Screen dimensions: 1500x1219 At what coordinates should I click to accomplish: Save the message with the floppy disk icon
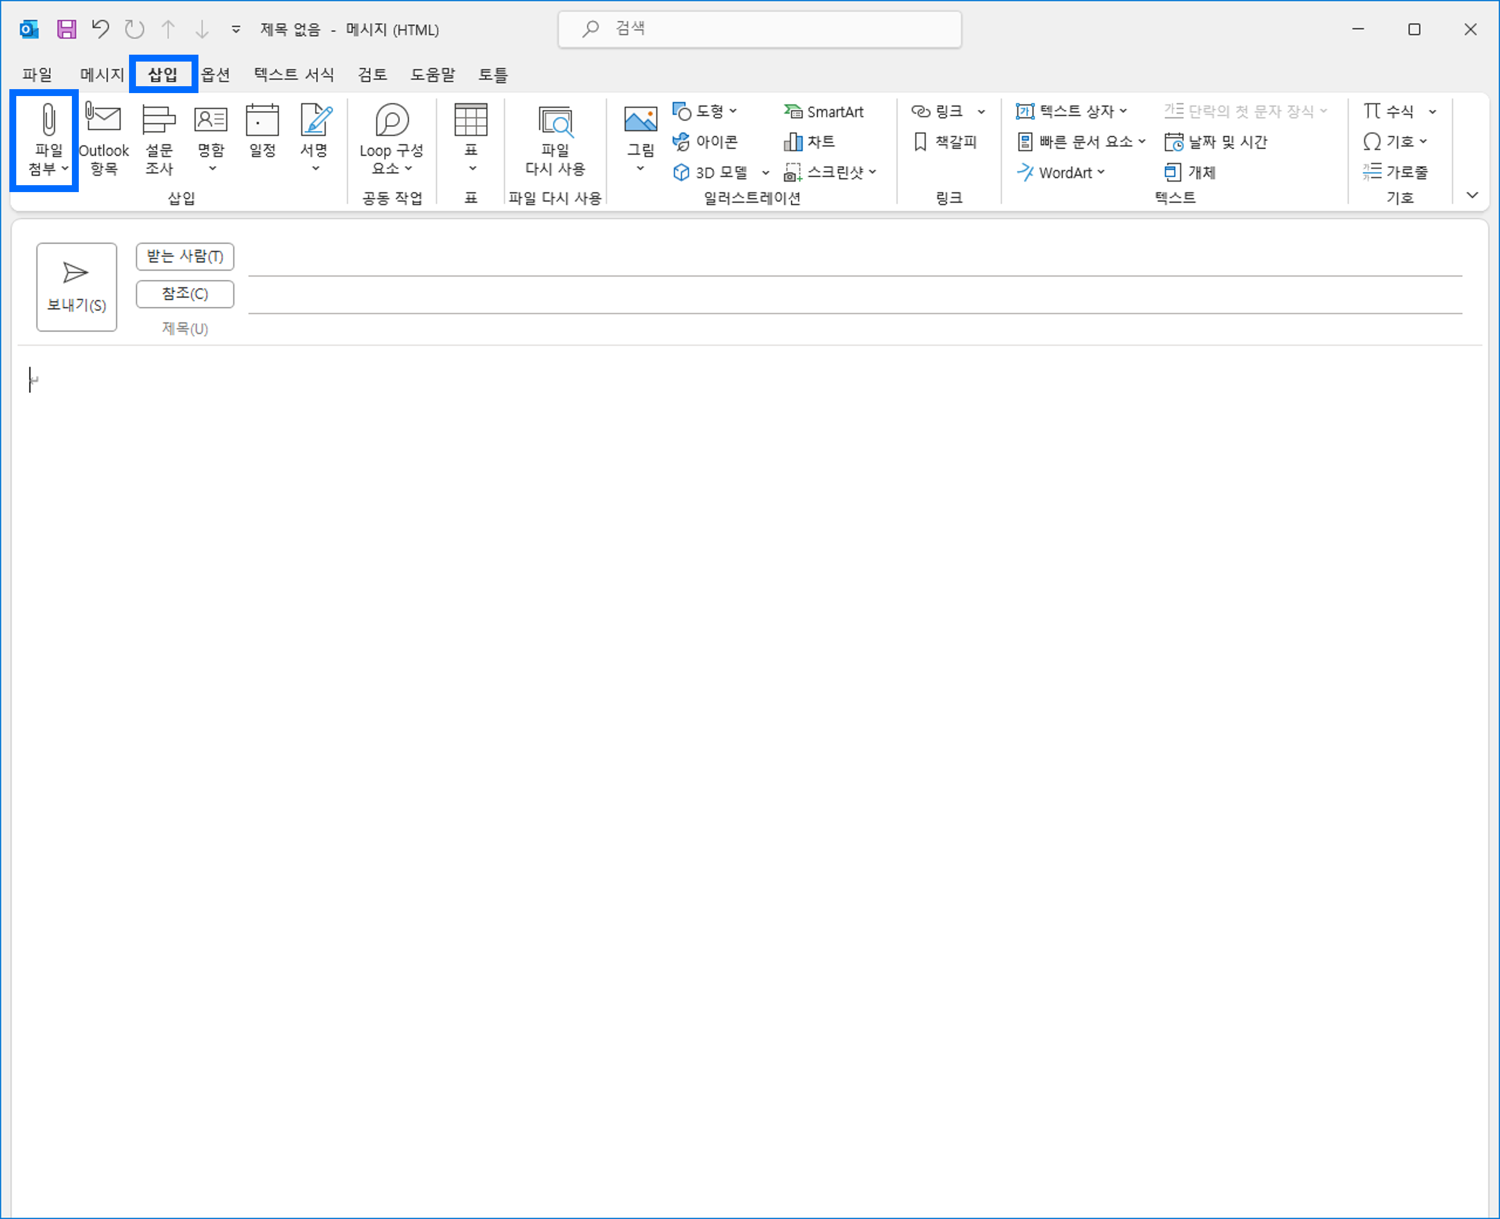click(66, 30)
